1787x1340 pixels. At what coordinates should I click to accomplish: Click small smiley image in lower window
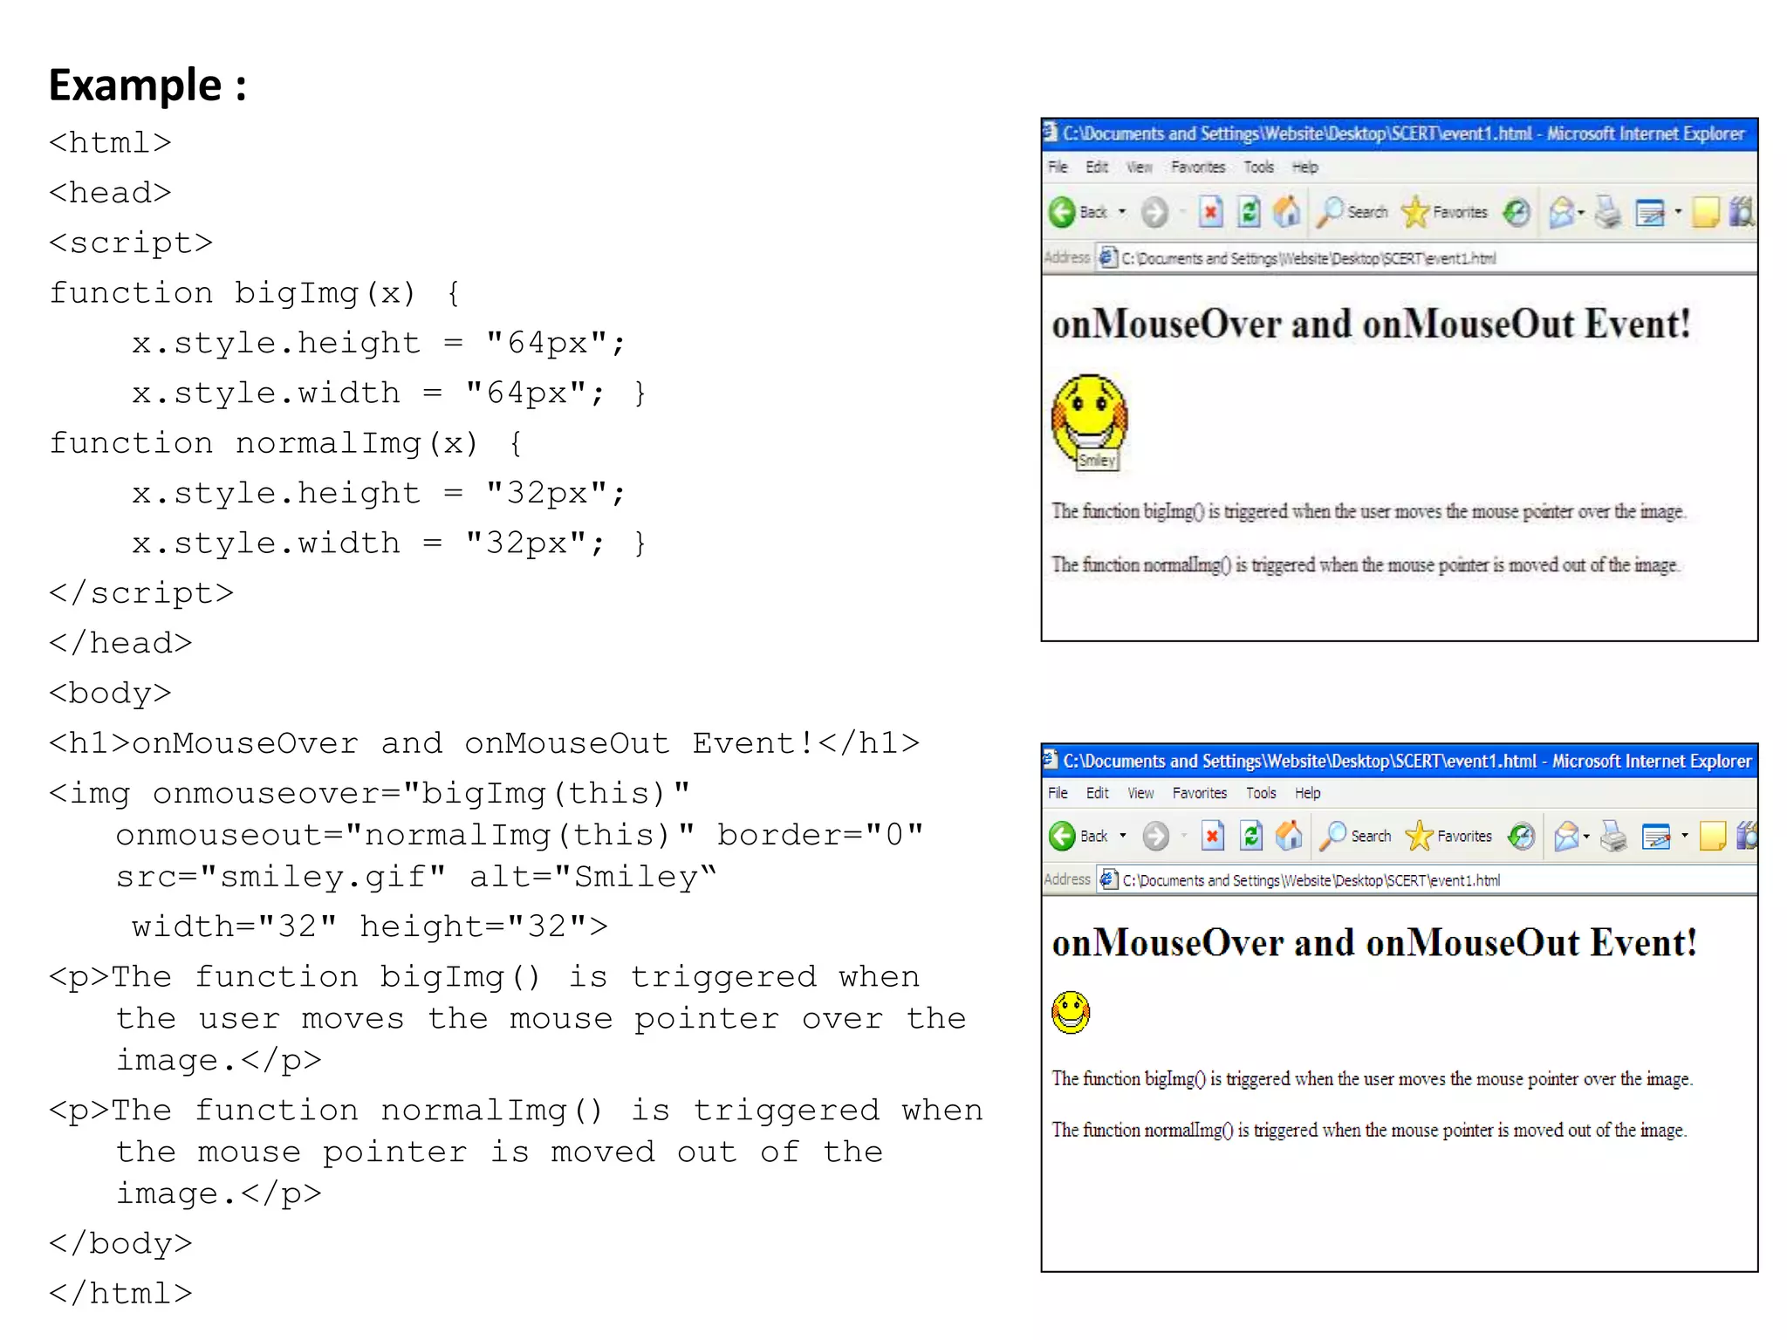1071,1013
